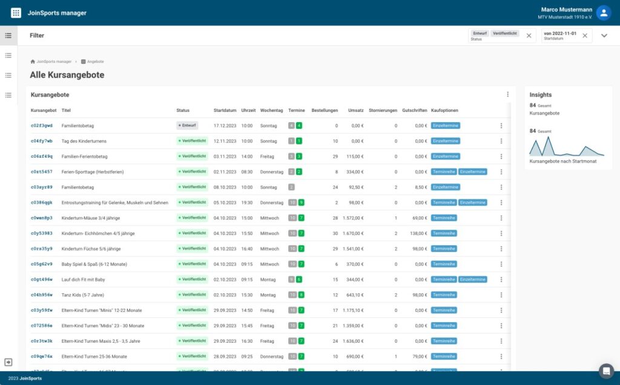The width and height of the screenshot is (620, 385).
Task: Click the Angebote breadcrumb item
Action: click(x=95, y=62)
